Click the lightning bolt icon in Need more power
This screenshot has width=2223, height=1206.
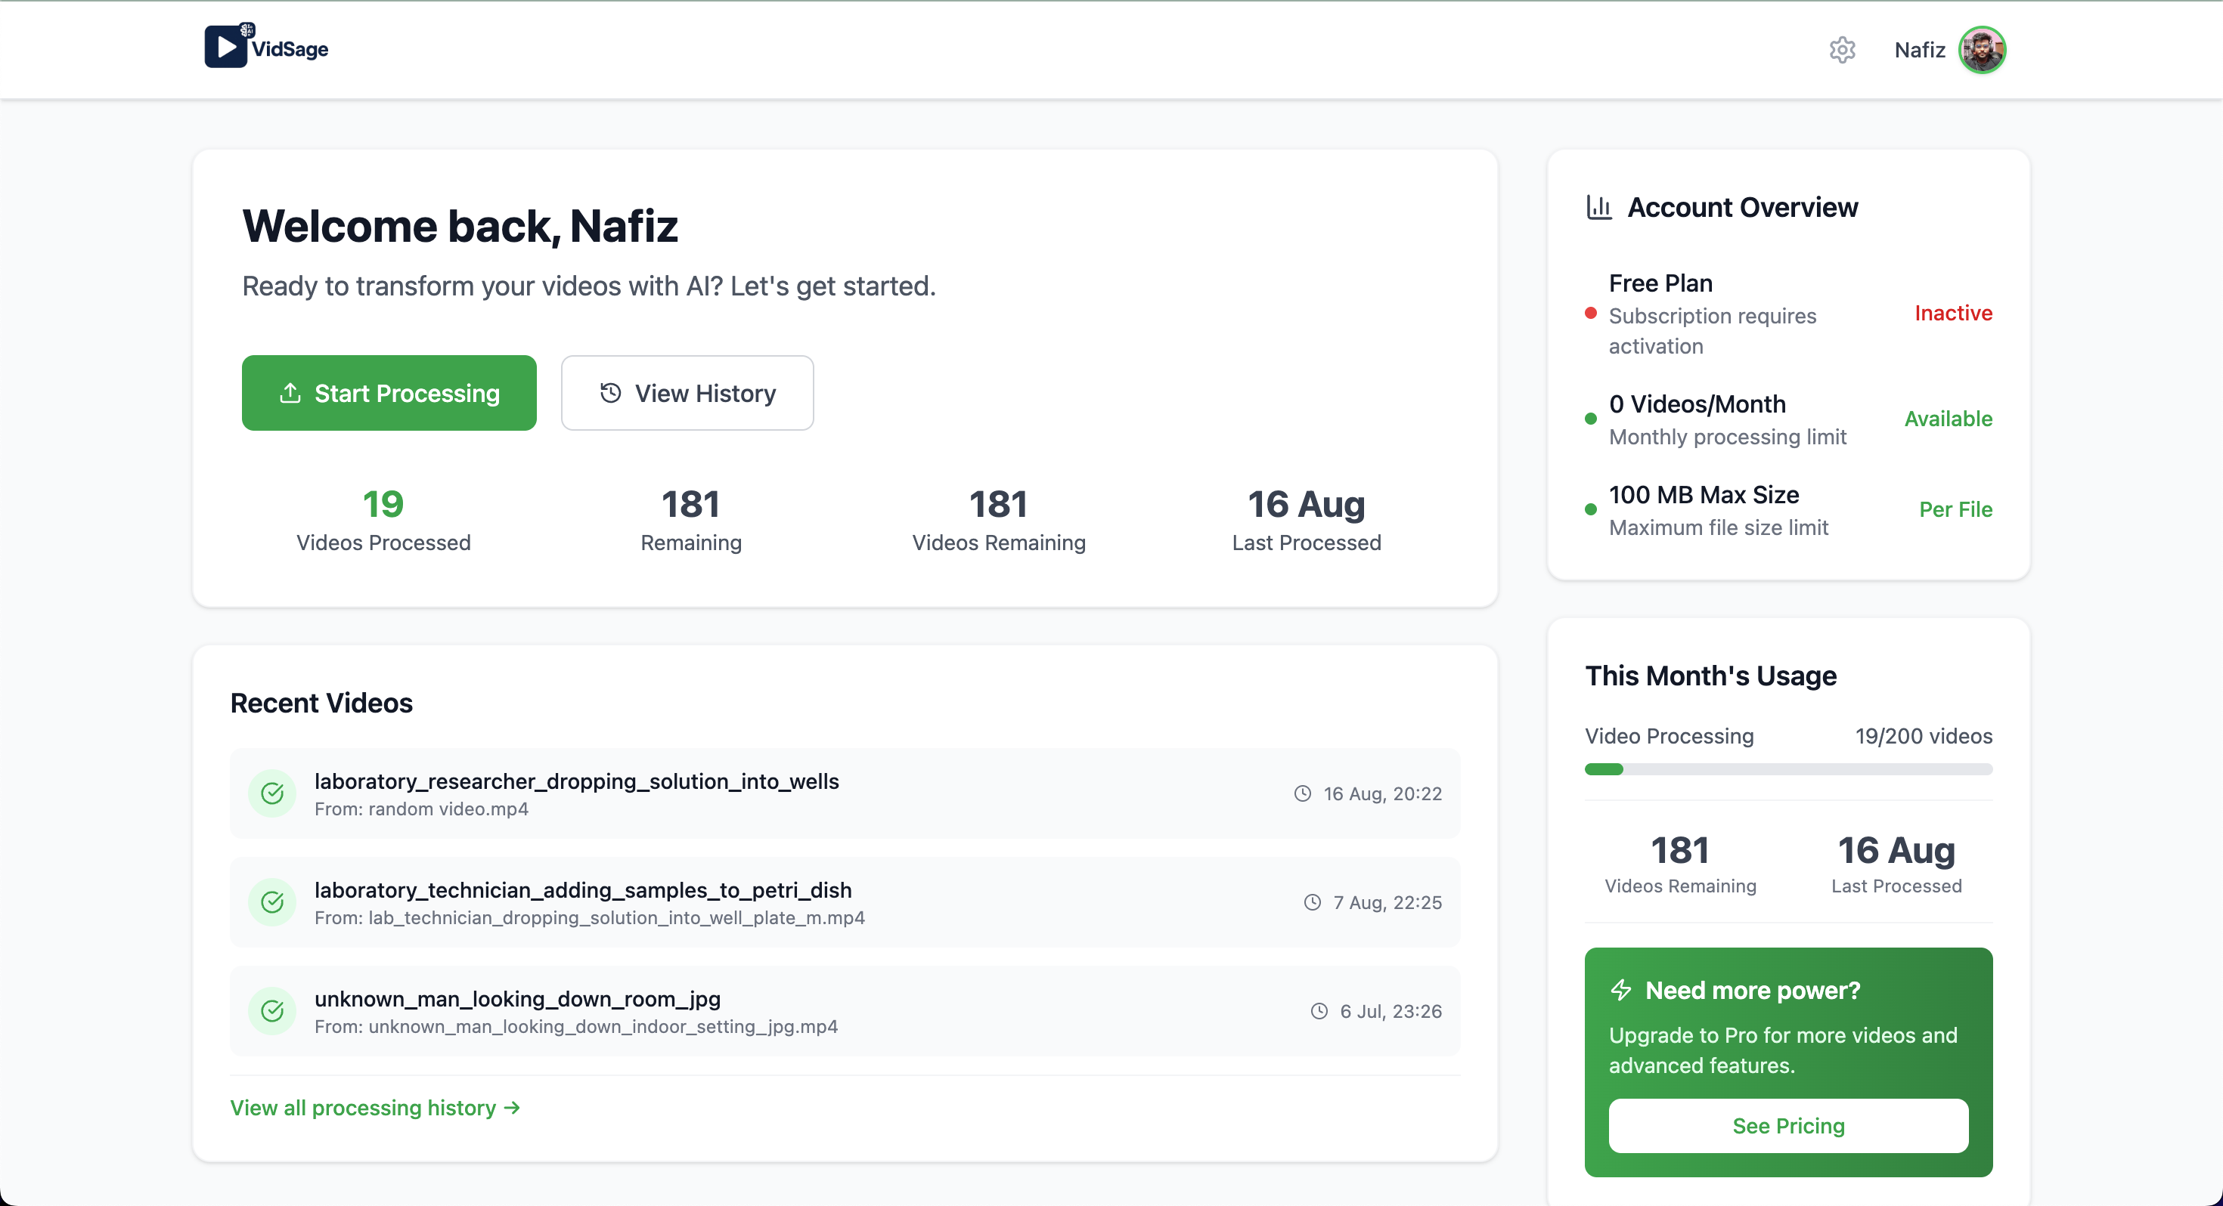[x=1622, y=989]
